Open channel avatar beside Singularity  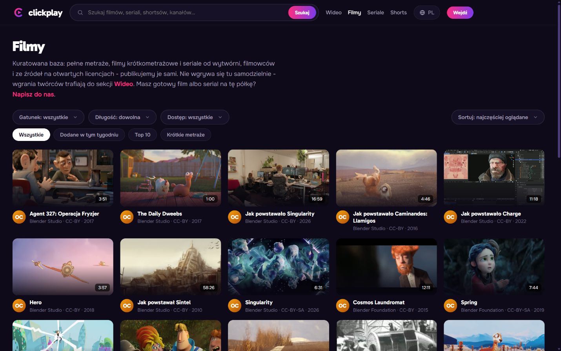(235, 306)
